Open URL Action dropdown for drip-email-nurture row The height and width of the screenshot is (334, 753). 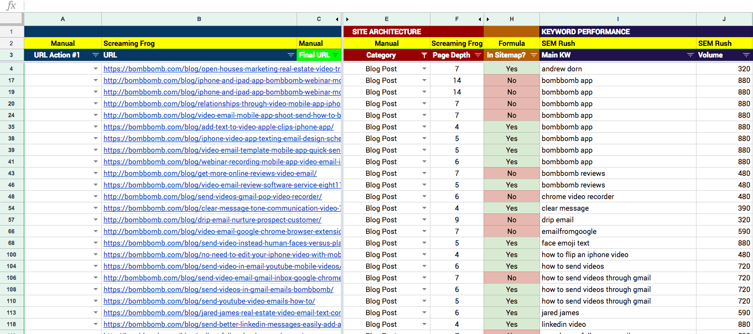tap(95, 220)
